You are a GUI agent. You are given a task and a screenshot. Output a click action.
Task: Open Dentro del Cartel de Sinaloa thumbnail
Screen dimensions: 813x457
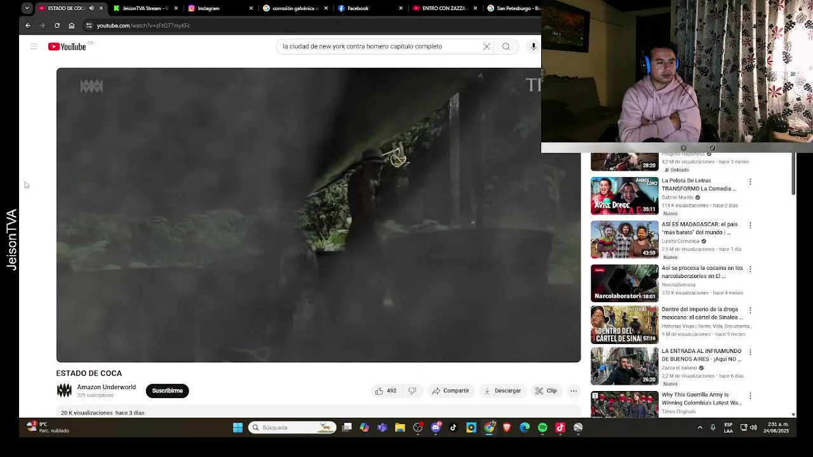pyautogui.click(x=624, y=325)
